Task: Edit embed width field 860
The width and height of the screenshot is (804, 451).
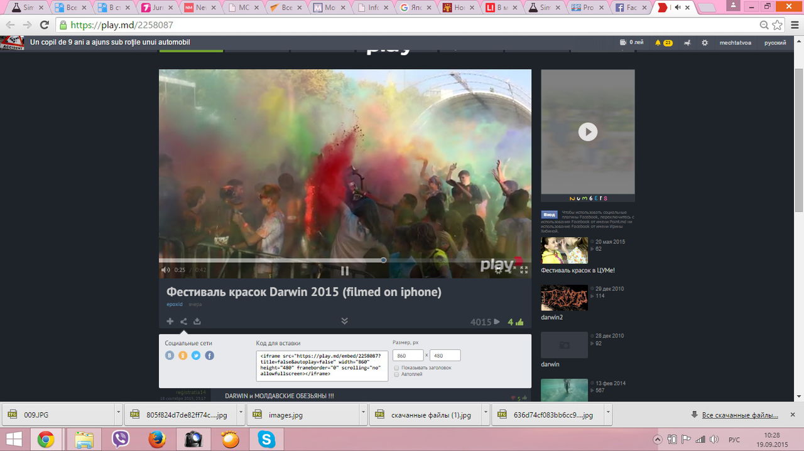Action: click(408, 356)
